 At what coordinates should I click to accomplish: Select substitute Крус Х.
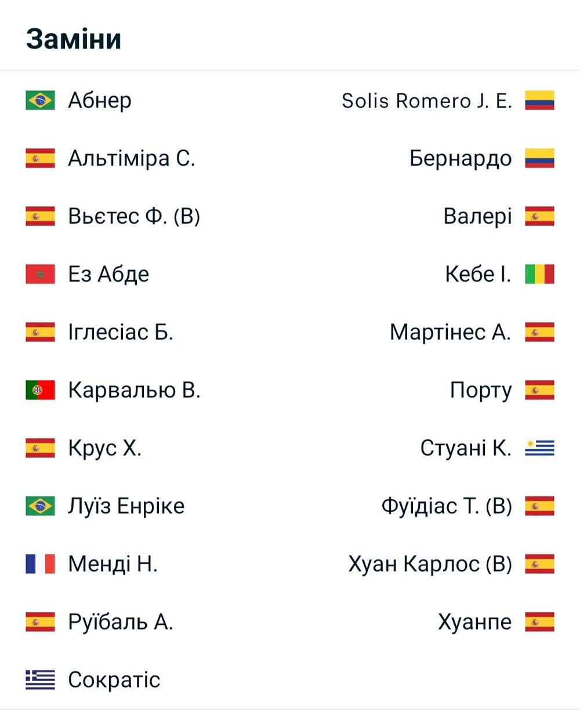coord(105,448)
